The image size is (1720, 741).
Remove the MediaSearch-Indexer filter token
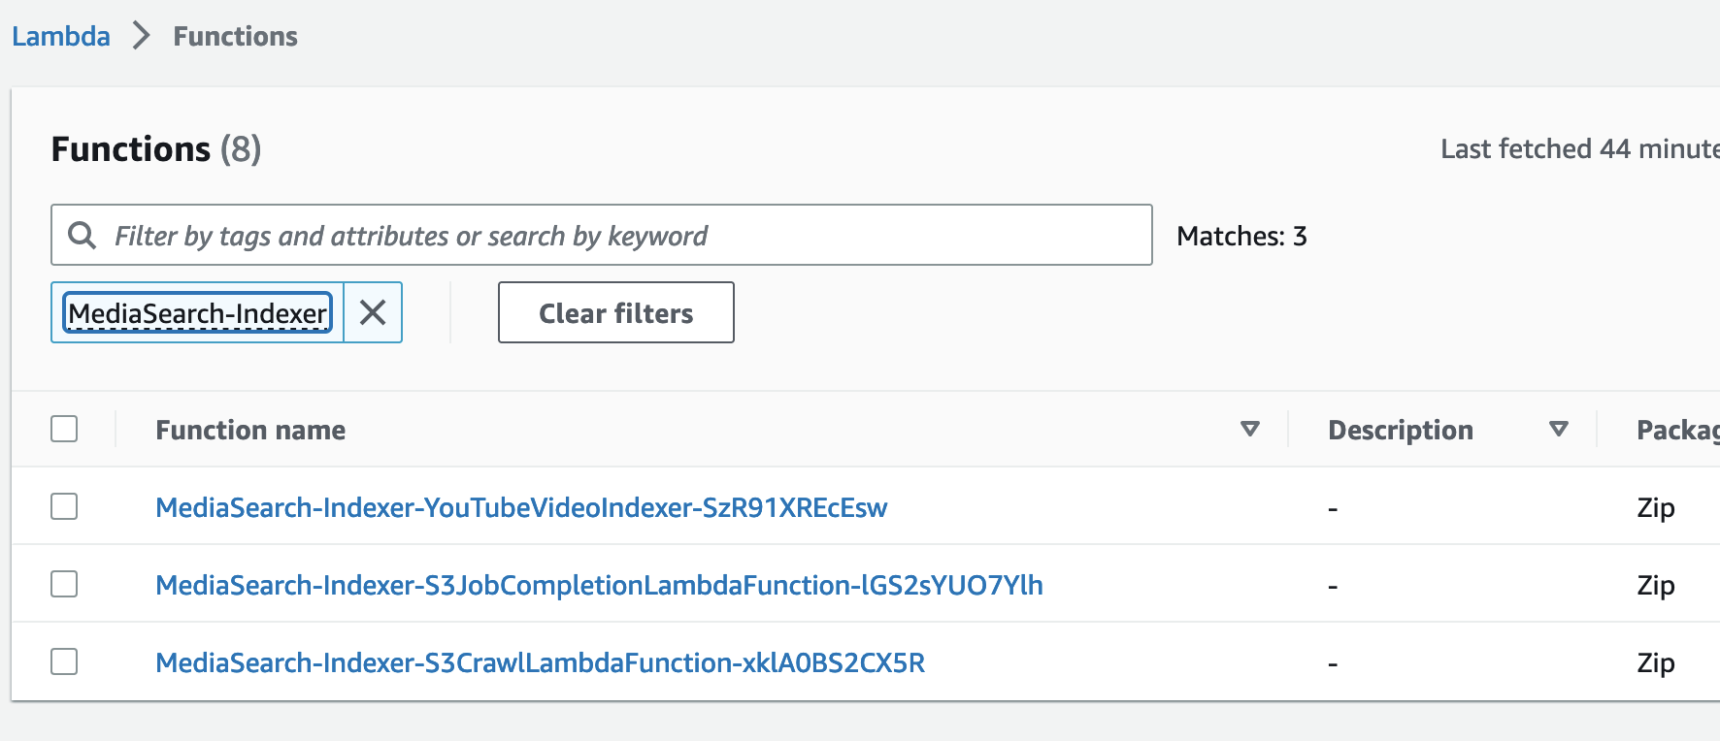[373, 312]
